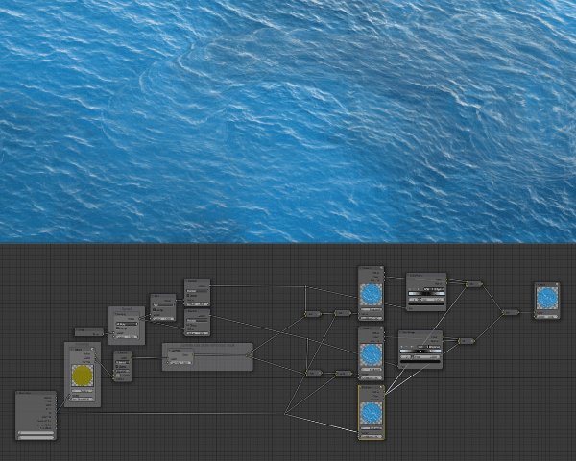Click value field inside wide frame's inner node
The width and height of the screenshot is (576, 461).
[x=180, y=363]
